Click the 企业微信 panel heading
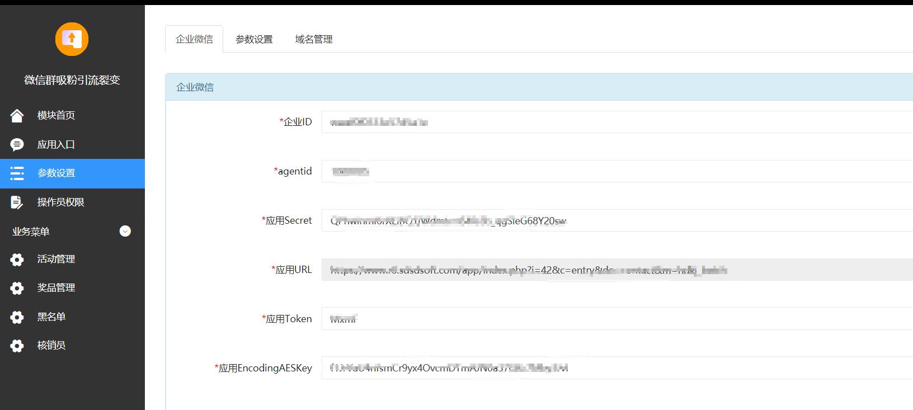This screenshot has width=913, height=410. coord(195,87)
